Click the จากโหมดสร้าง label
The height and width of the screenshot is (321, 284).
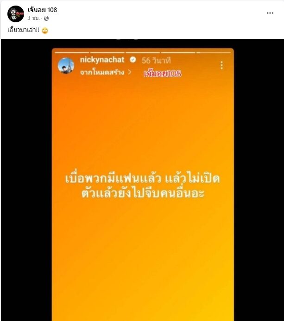click(102, 72)
